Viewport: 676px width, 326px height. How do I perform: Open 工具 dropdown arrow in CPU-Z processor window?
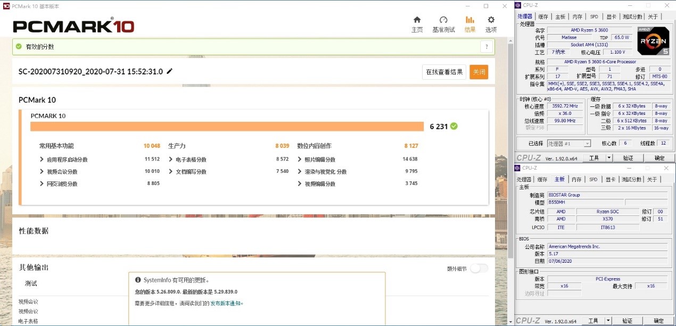[x=608, y=158]
